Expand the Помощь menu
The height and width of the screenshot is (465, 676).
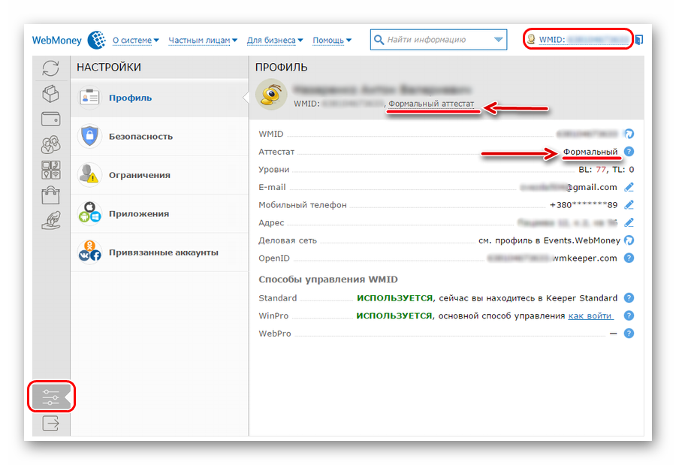pyautogui.click(x=332, y=40)
